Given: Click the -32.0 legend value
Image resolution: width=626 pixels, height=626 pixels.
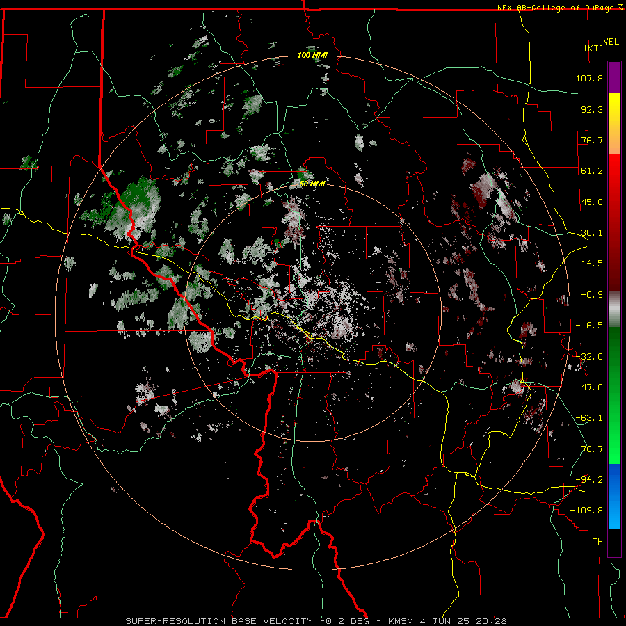Looking at the screenshot, I should click(589, 357).
